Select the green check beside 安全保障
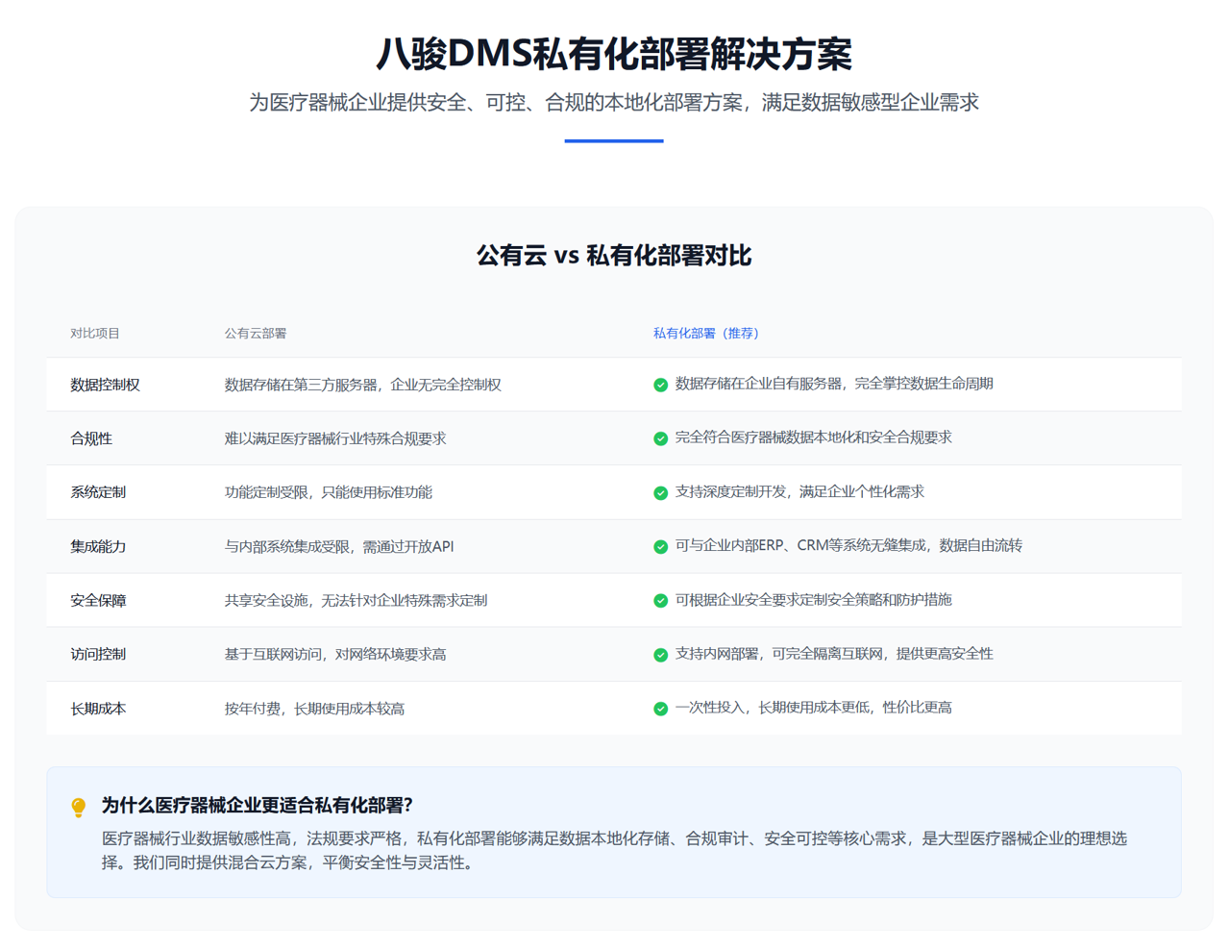 pyautogui.click(x=660, y=600)
